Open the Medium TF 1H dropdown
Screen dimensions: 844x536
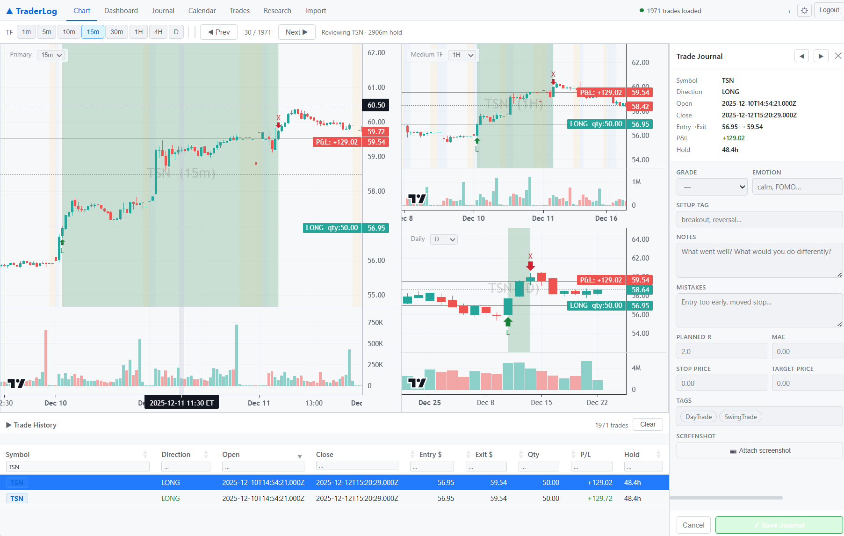pos(462,55)
